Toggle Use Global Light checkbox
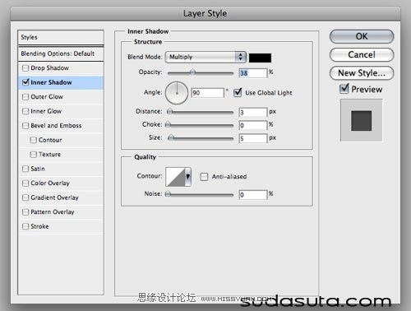 [x=238, y=92]
